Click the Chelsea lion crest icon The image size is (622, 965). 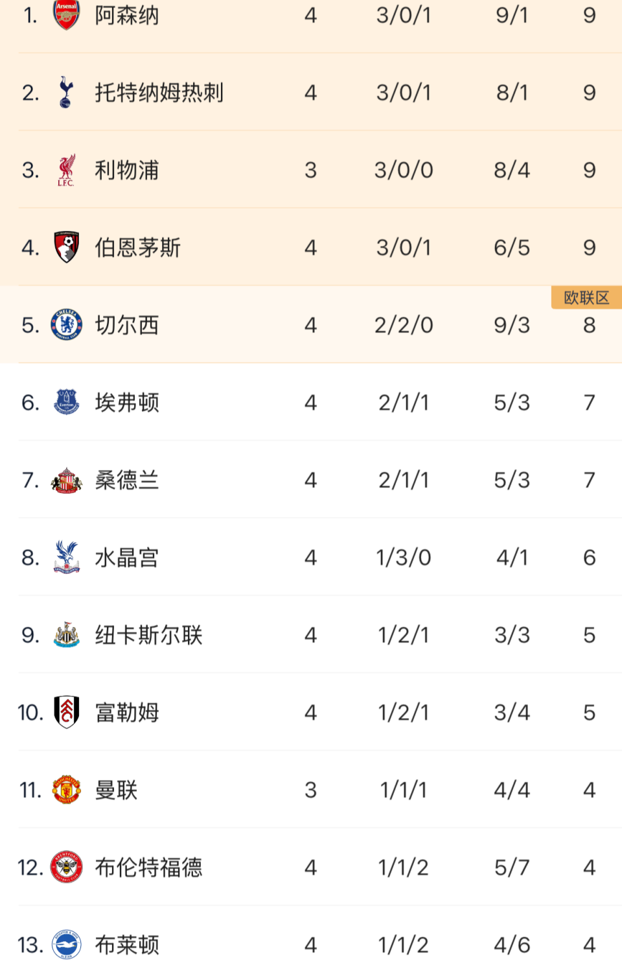click(x=66, y=325)
